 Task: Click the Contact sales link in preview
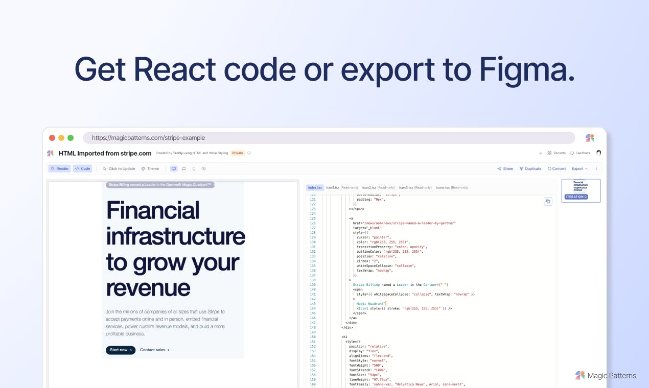pos(154,350)
